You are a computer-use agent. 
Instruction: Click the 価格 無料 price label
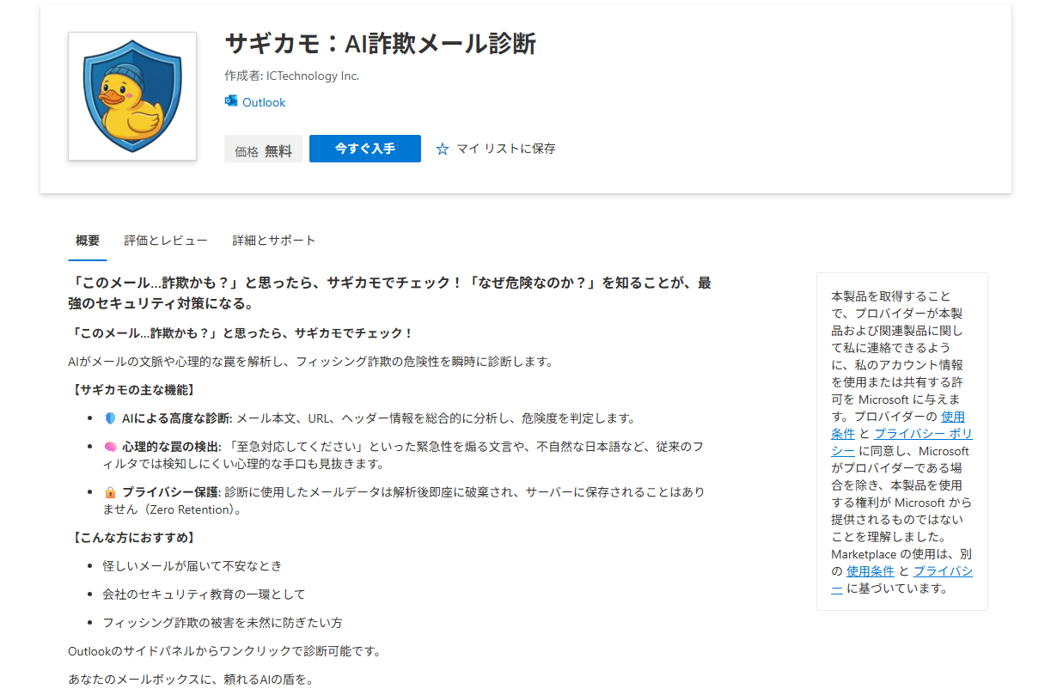click(x=263, y=150)
